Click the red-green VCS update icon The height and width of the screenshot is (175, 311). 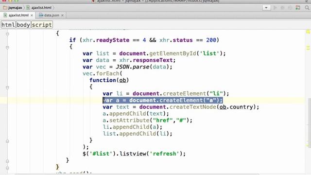[298, 8]
